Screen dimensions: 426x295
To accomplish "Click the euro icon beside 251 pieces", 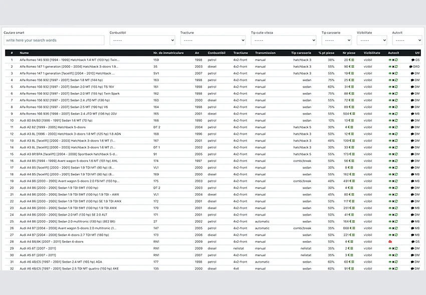I will coord(351,208).
